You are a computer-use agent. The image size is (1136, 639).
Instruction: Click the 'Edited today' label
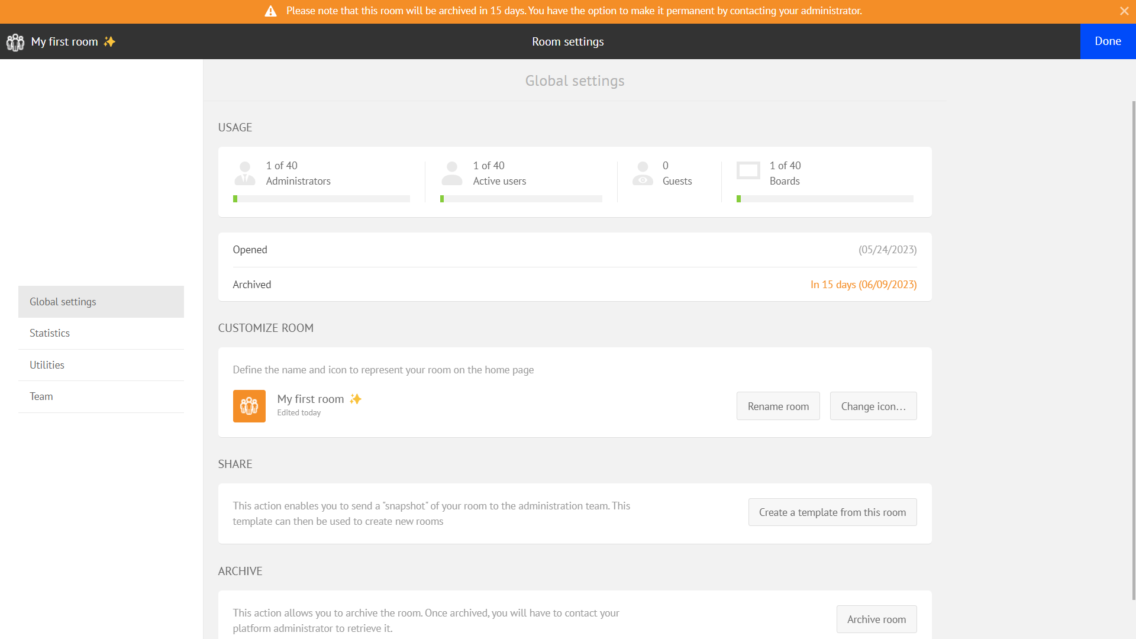pyautogui.click(x=299, y=413)
